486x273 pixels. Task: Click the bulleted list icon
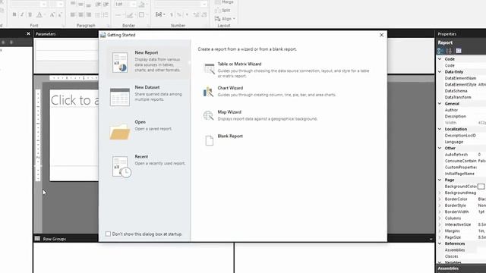[x=98, y=14]
